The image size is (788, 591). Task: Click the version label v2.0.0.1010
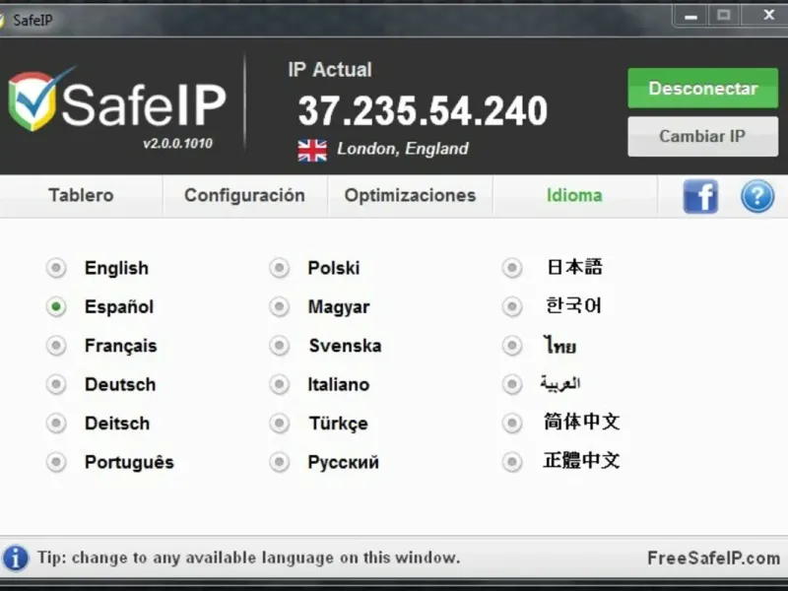(177, 144)
